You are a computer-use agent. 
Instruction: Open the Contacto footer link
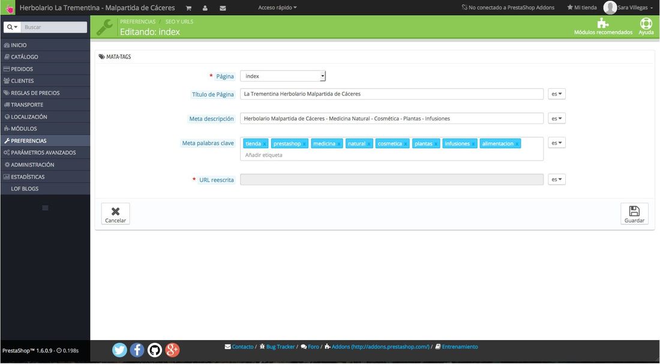239,347
